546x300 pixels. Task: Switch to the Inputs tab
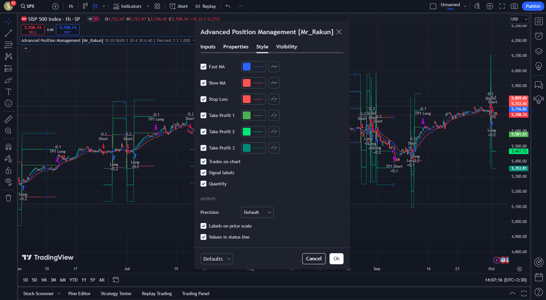[x=208, y=47]
